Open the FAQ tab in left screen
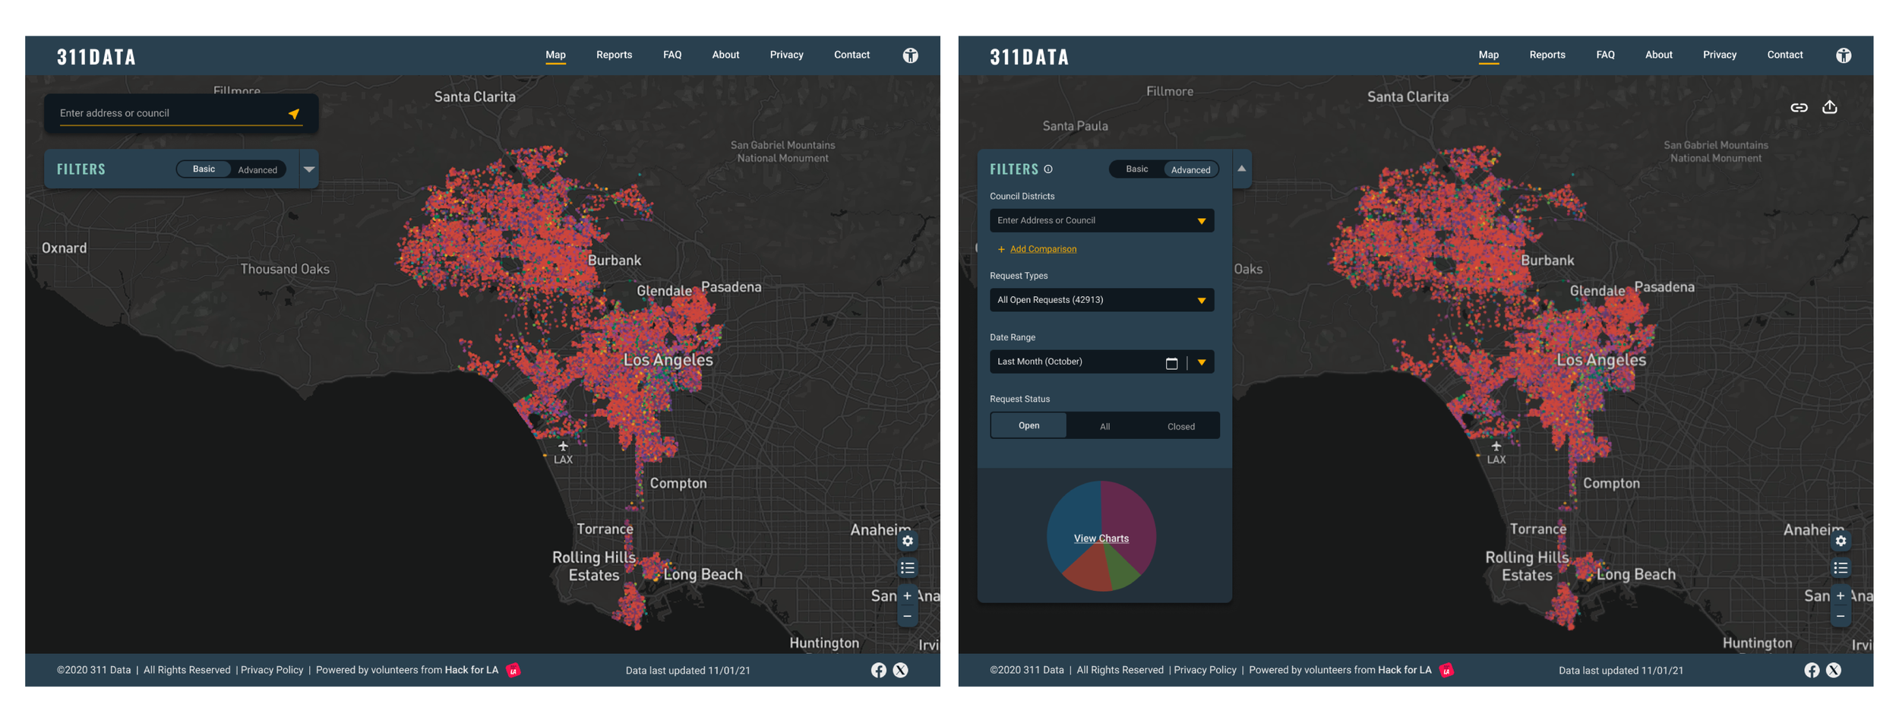The image size is (1899, 720). [x=672, y=55]
